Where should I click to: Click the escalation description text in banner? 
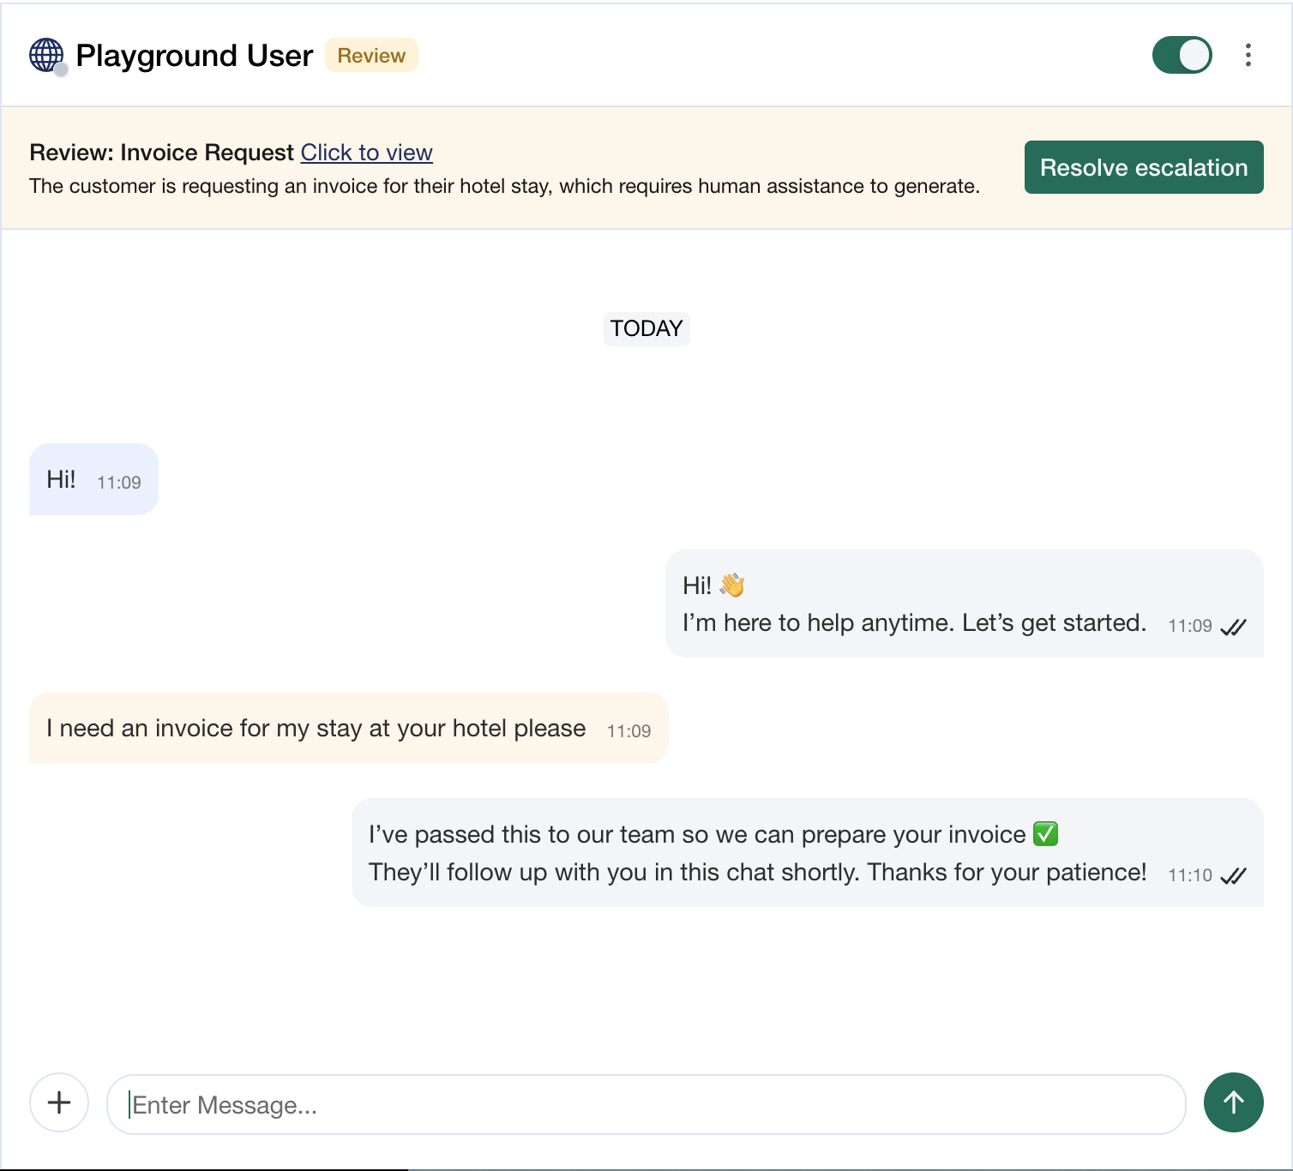(x=504, y=186)
